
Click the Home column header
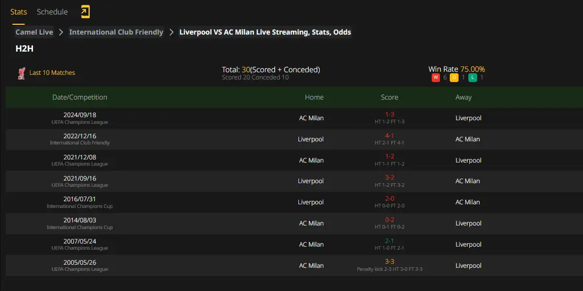tap(314, 98)
